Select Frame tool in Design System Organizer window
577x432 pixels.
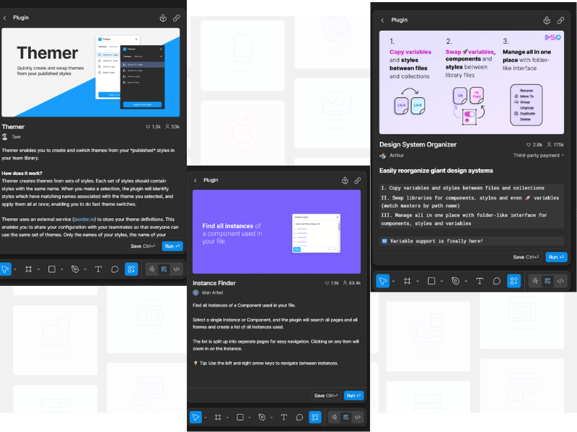click(x=407, y=281)
